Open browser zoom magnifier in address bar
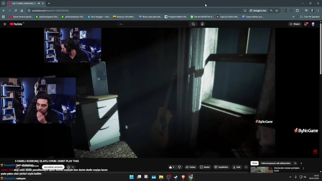This screenshot has height=181, width=322. pos(271,11)
